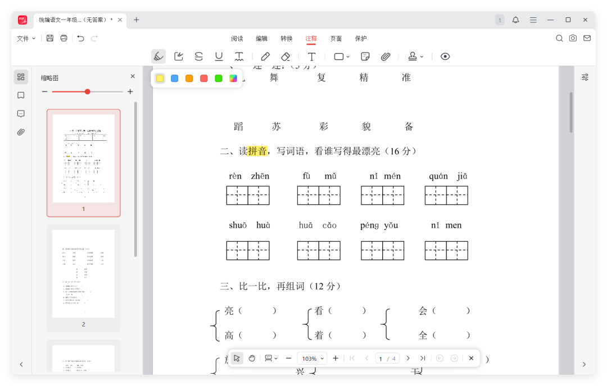Decrease thumbnail size with minus
The height and width of the screenshot is (386, 607).
tap(44, 91)
